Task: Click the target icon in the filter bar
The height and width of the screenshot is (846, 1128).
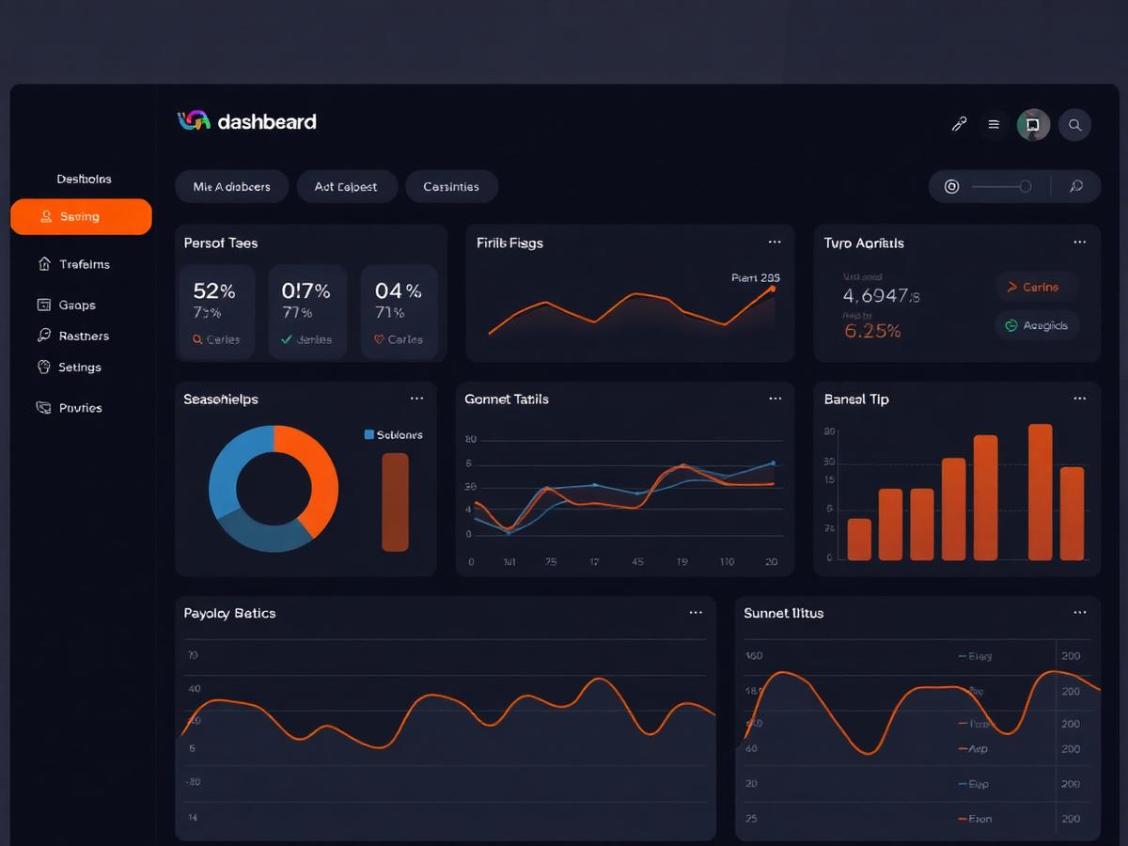Action: pyautogui.click(x=951, y=186)
